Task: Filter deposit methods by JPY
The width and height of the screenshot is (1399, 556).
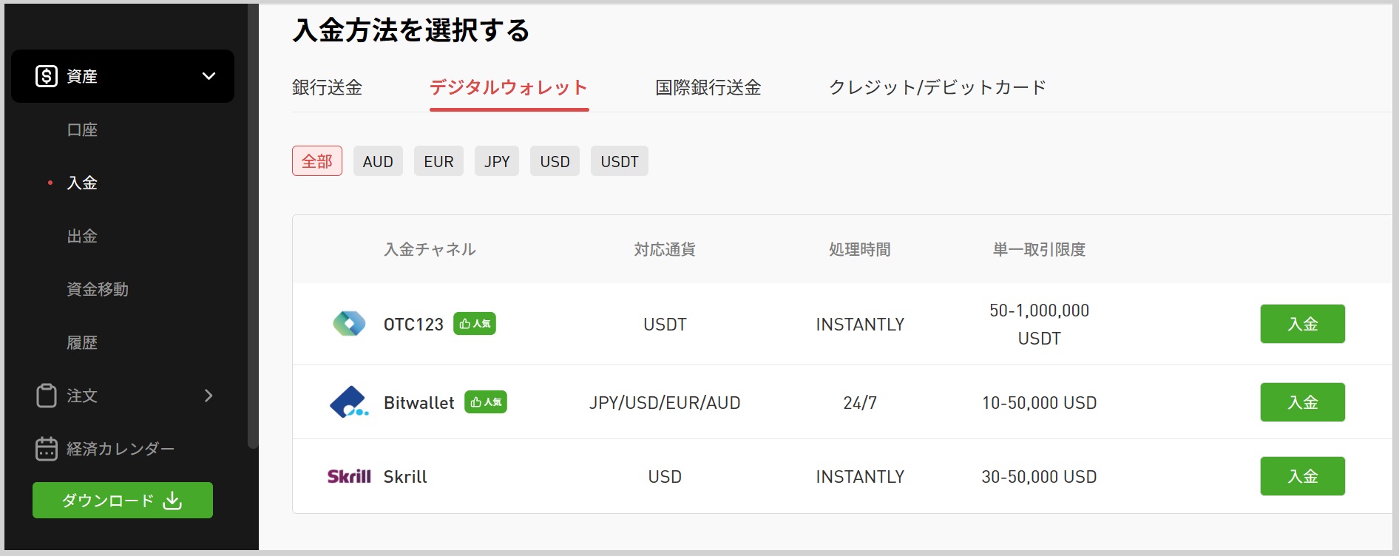Action: 497,161
